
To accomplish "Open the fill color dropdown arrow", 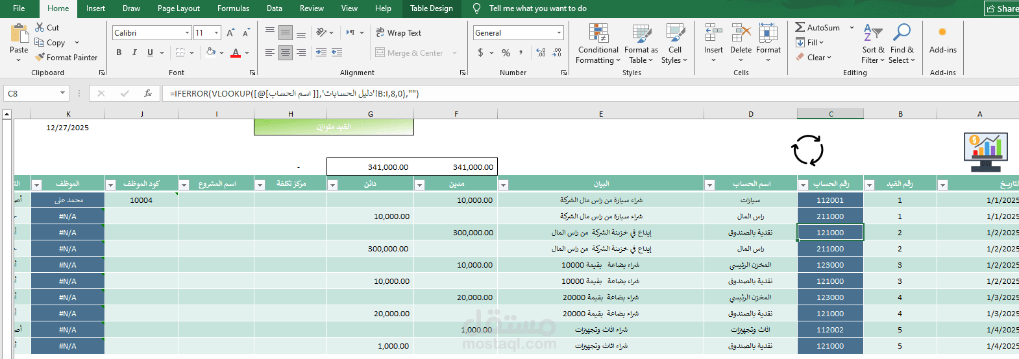I will [222, 52].
